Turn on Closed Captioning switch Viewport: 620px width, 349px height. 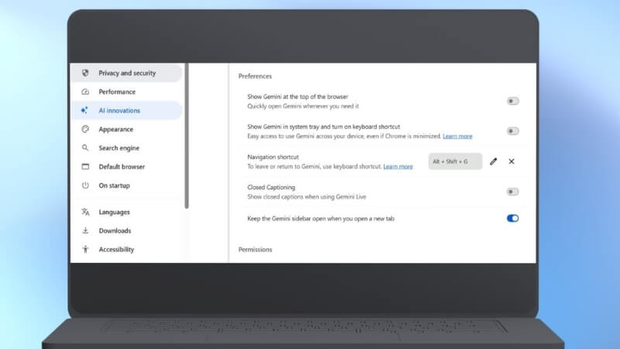point(512,192)
